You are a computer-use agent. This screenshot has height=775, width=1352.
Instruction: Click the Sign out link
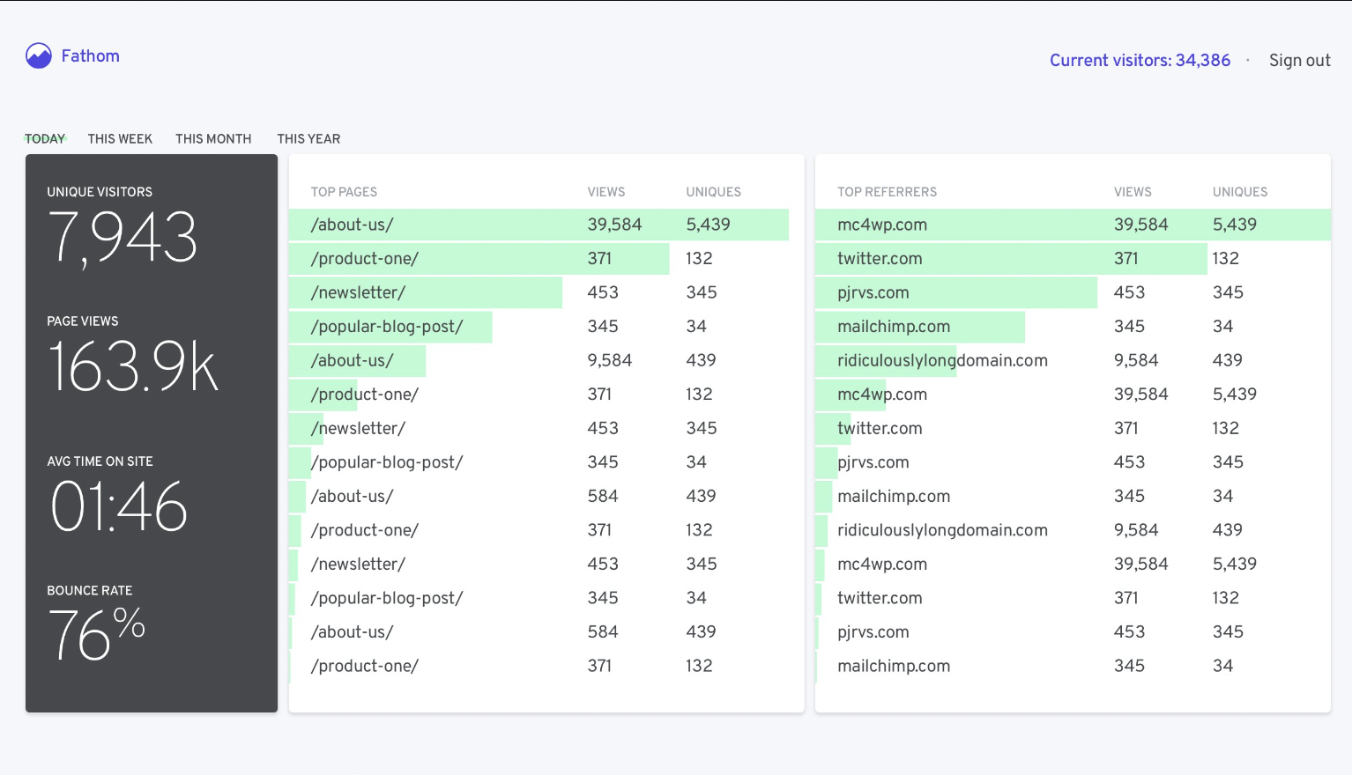click(x=1299, y=60)
